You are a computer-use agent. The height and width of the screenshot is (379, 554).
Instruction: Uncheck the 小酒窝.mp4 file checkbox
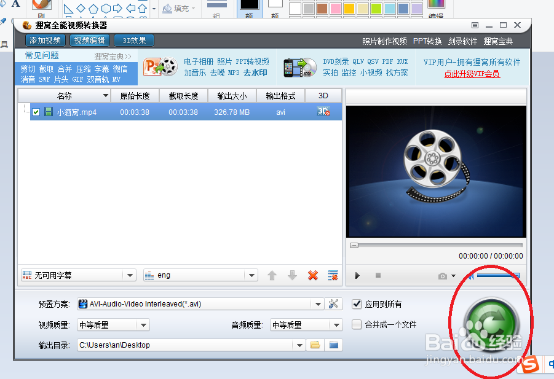coord(36,112)
